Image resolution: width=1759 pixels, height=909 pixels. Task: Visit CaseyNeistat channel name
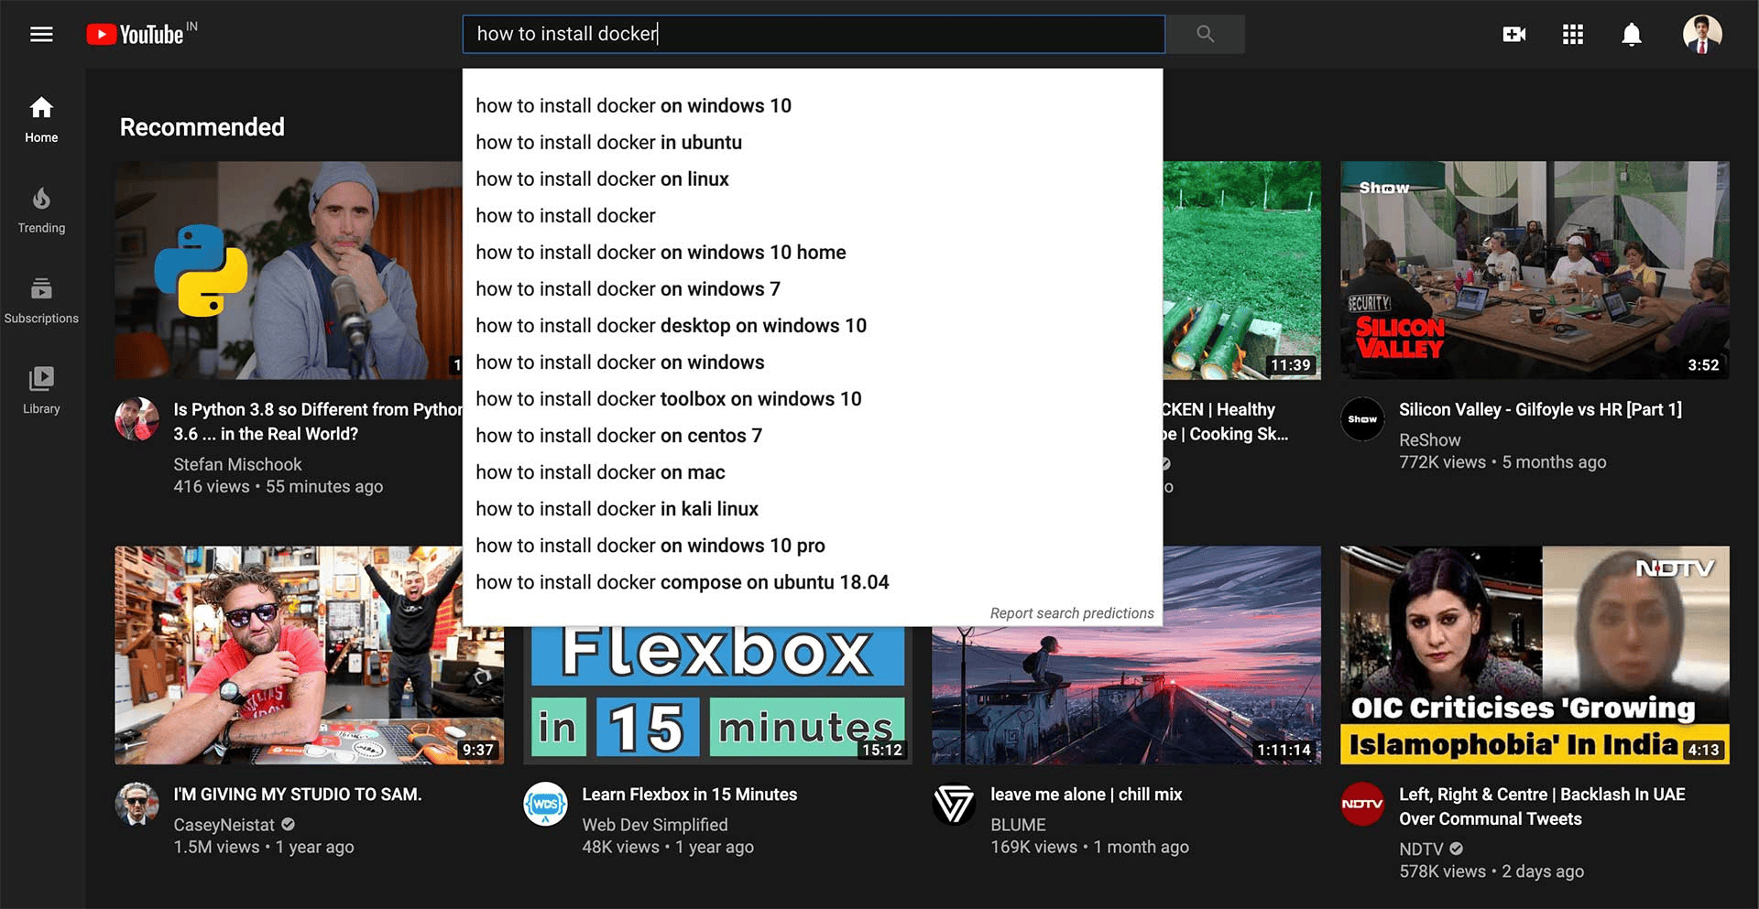click(224, 825)
